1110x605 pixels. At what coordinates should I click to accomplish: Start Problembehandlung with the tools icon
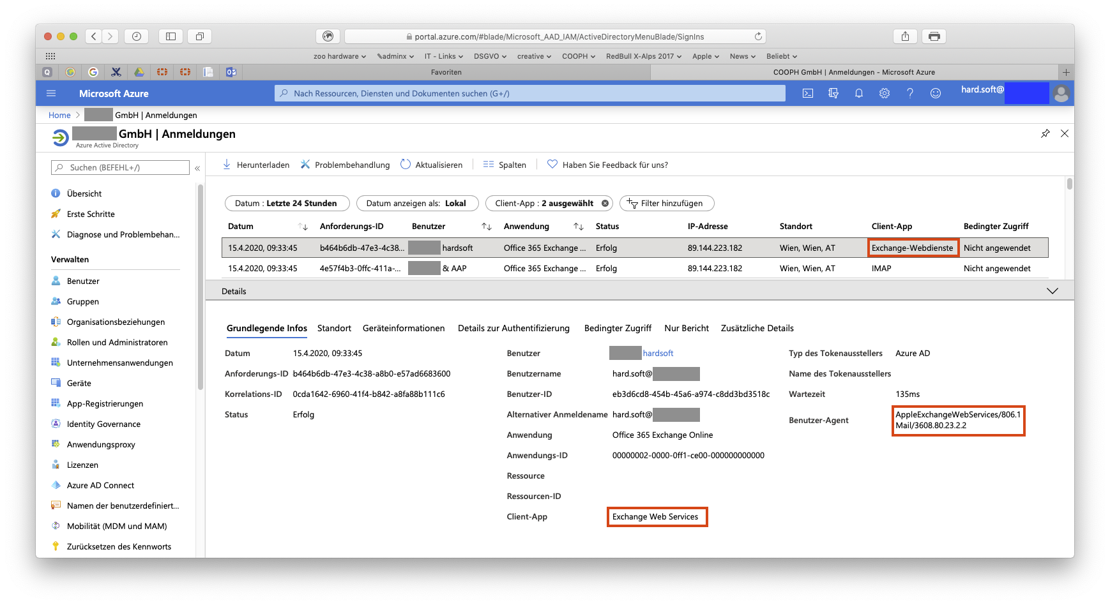click(305, 164)
